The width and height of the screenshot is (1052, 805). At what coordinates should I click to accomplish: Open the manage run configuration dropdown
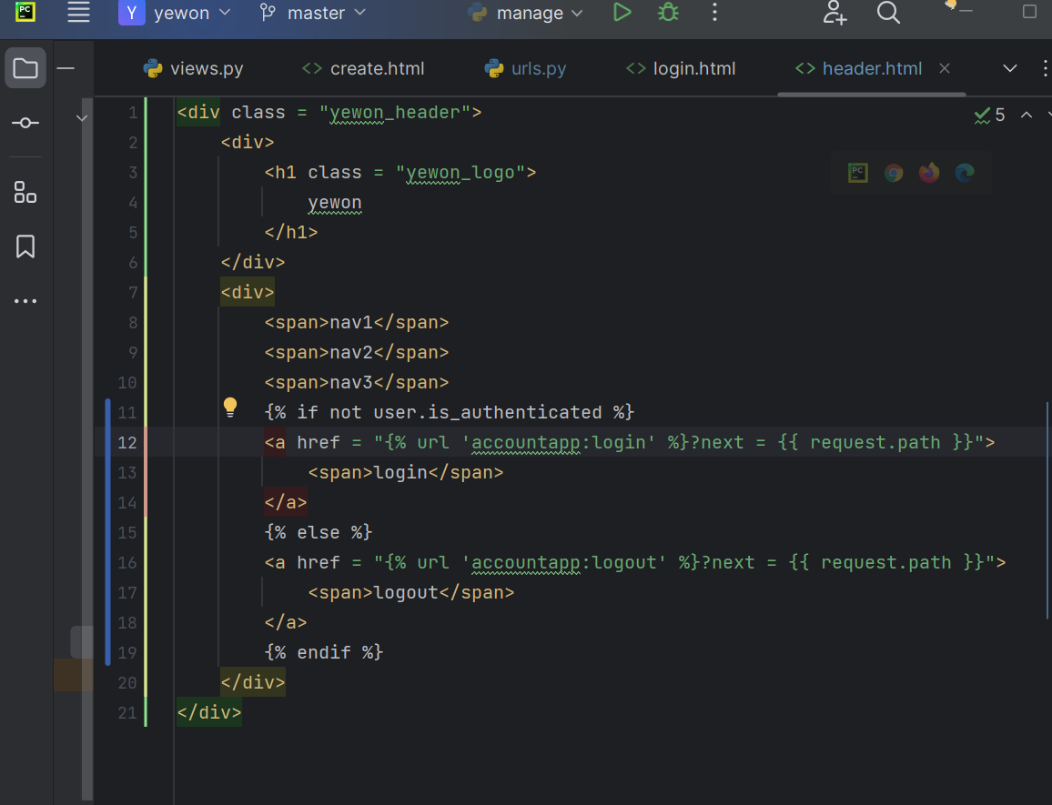click(525, 13)
